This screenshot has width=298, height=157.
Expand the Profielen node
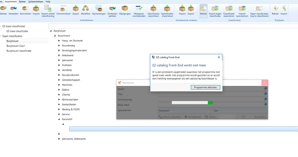click(x=59, y=65)
